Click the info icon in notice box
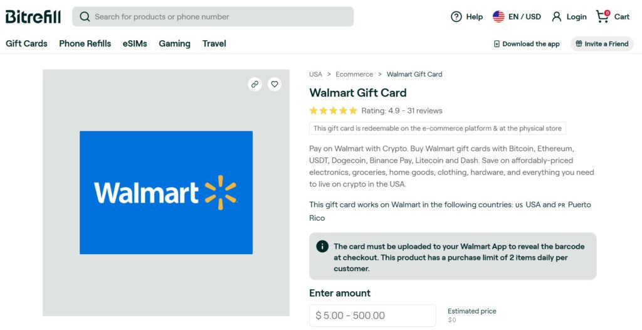642x330 pixels. click(322, 247)
